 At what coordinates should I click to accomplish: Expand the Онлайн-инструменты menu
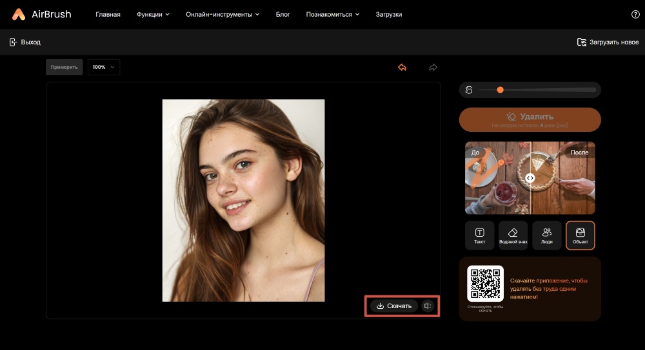click(223, 14)
